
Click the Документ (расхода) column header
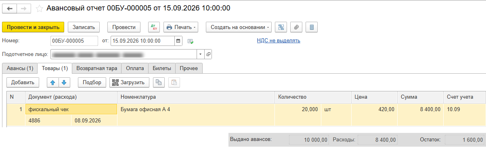[71, 97]
